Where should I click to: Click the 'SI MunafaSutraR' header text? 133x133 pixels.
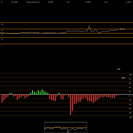(x=33, y=2)
